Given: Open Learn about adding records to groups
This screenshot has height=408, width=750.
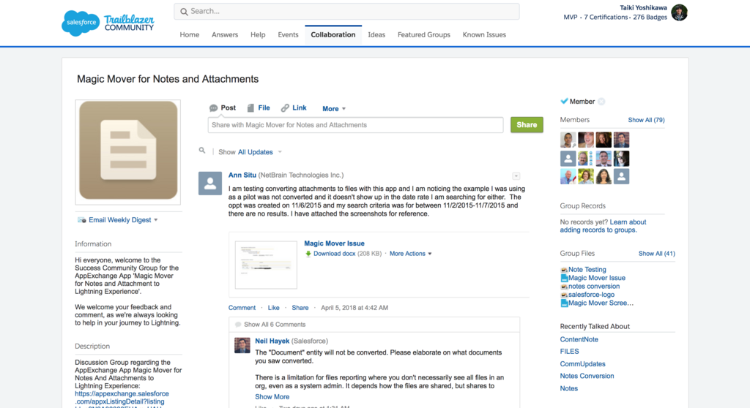Looking at the screenshot, I should pos(604,226).
